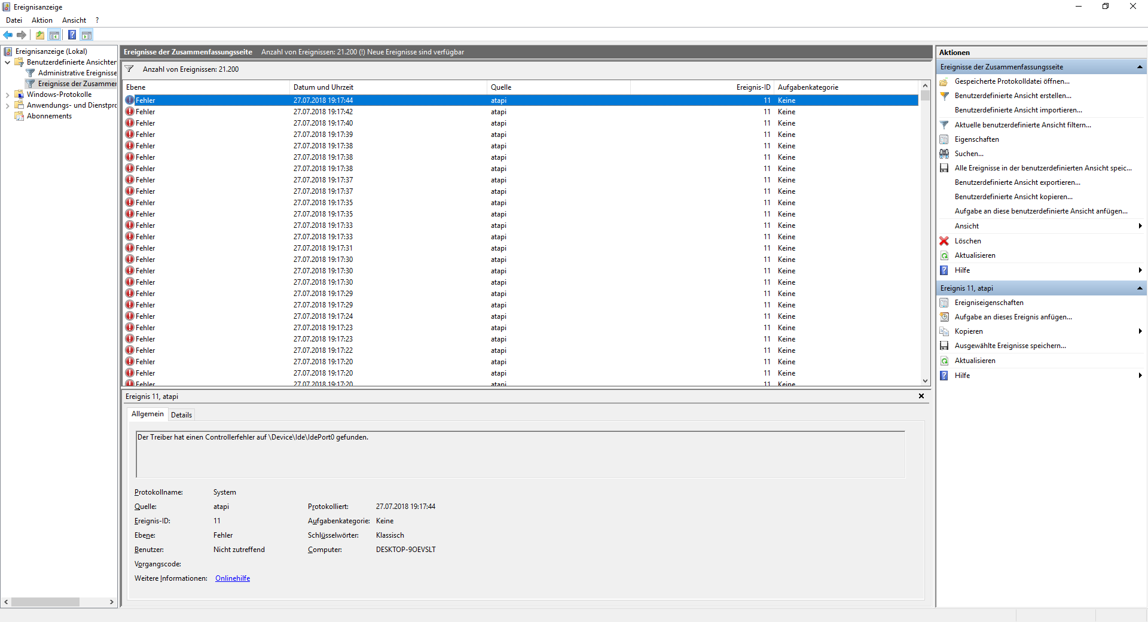Click the Gespeicherte Protokolldatei öffnen icon
This screenshot has width=1148, height=622.
(x=944, y=81)
